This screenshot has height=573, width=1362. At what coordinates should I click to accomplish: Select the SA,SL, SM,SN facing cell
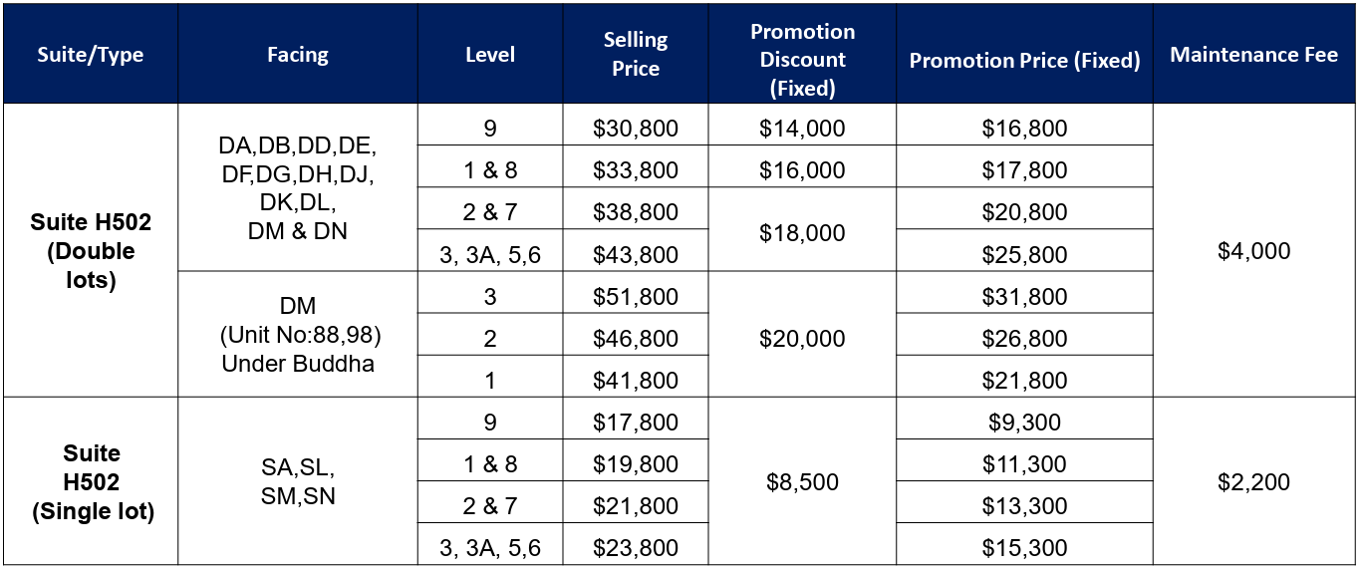pos(297,481)
